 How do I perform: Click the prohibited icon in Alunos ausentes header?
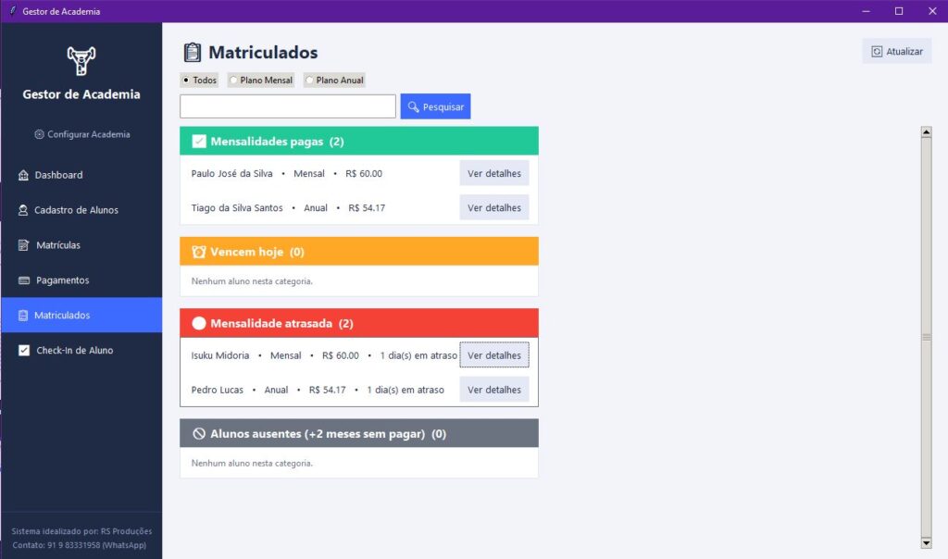(x=199, y=434)
